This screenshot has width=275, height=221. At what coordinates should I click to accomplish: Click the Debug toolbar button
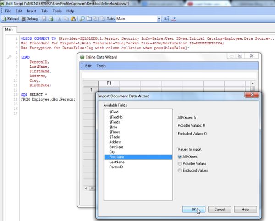pos(29,19)
